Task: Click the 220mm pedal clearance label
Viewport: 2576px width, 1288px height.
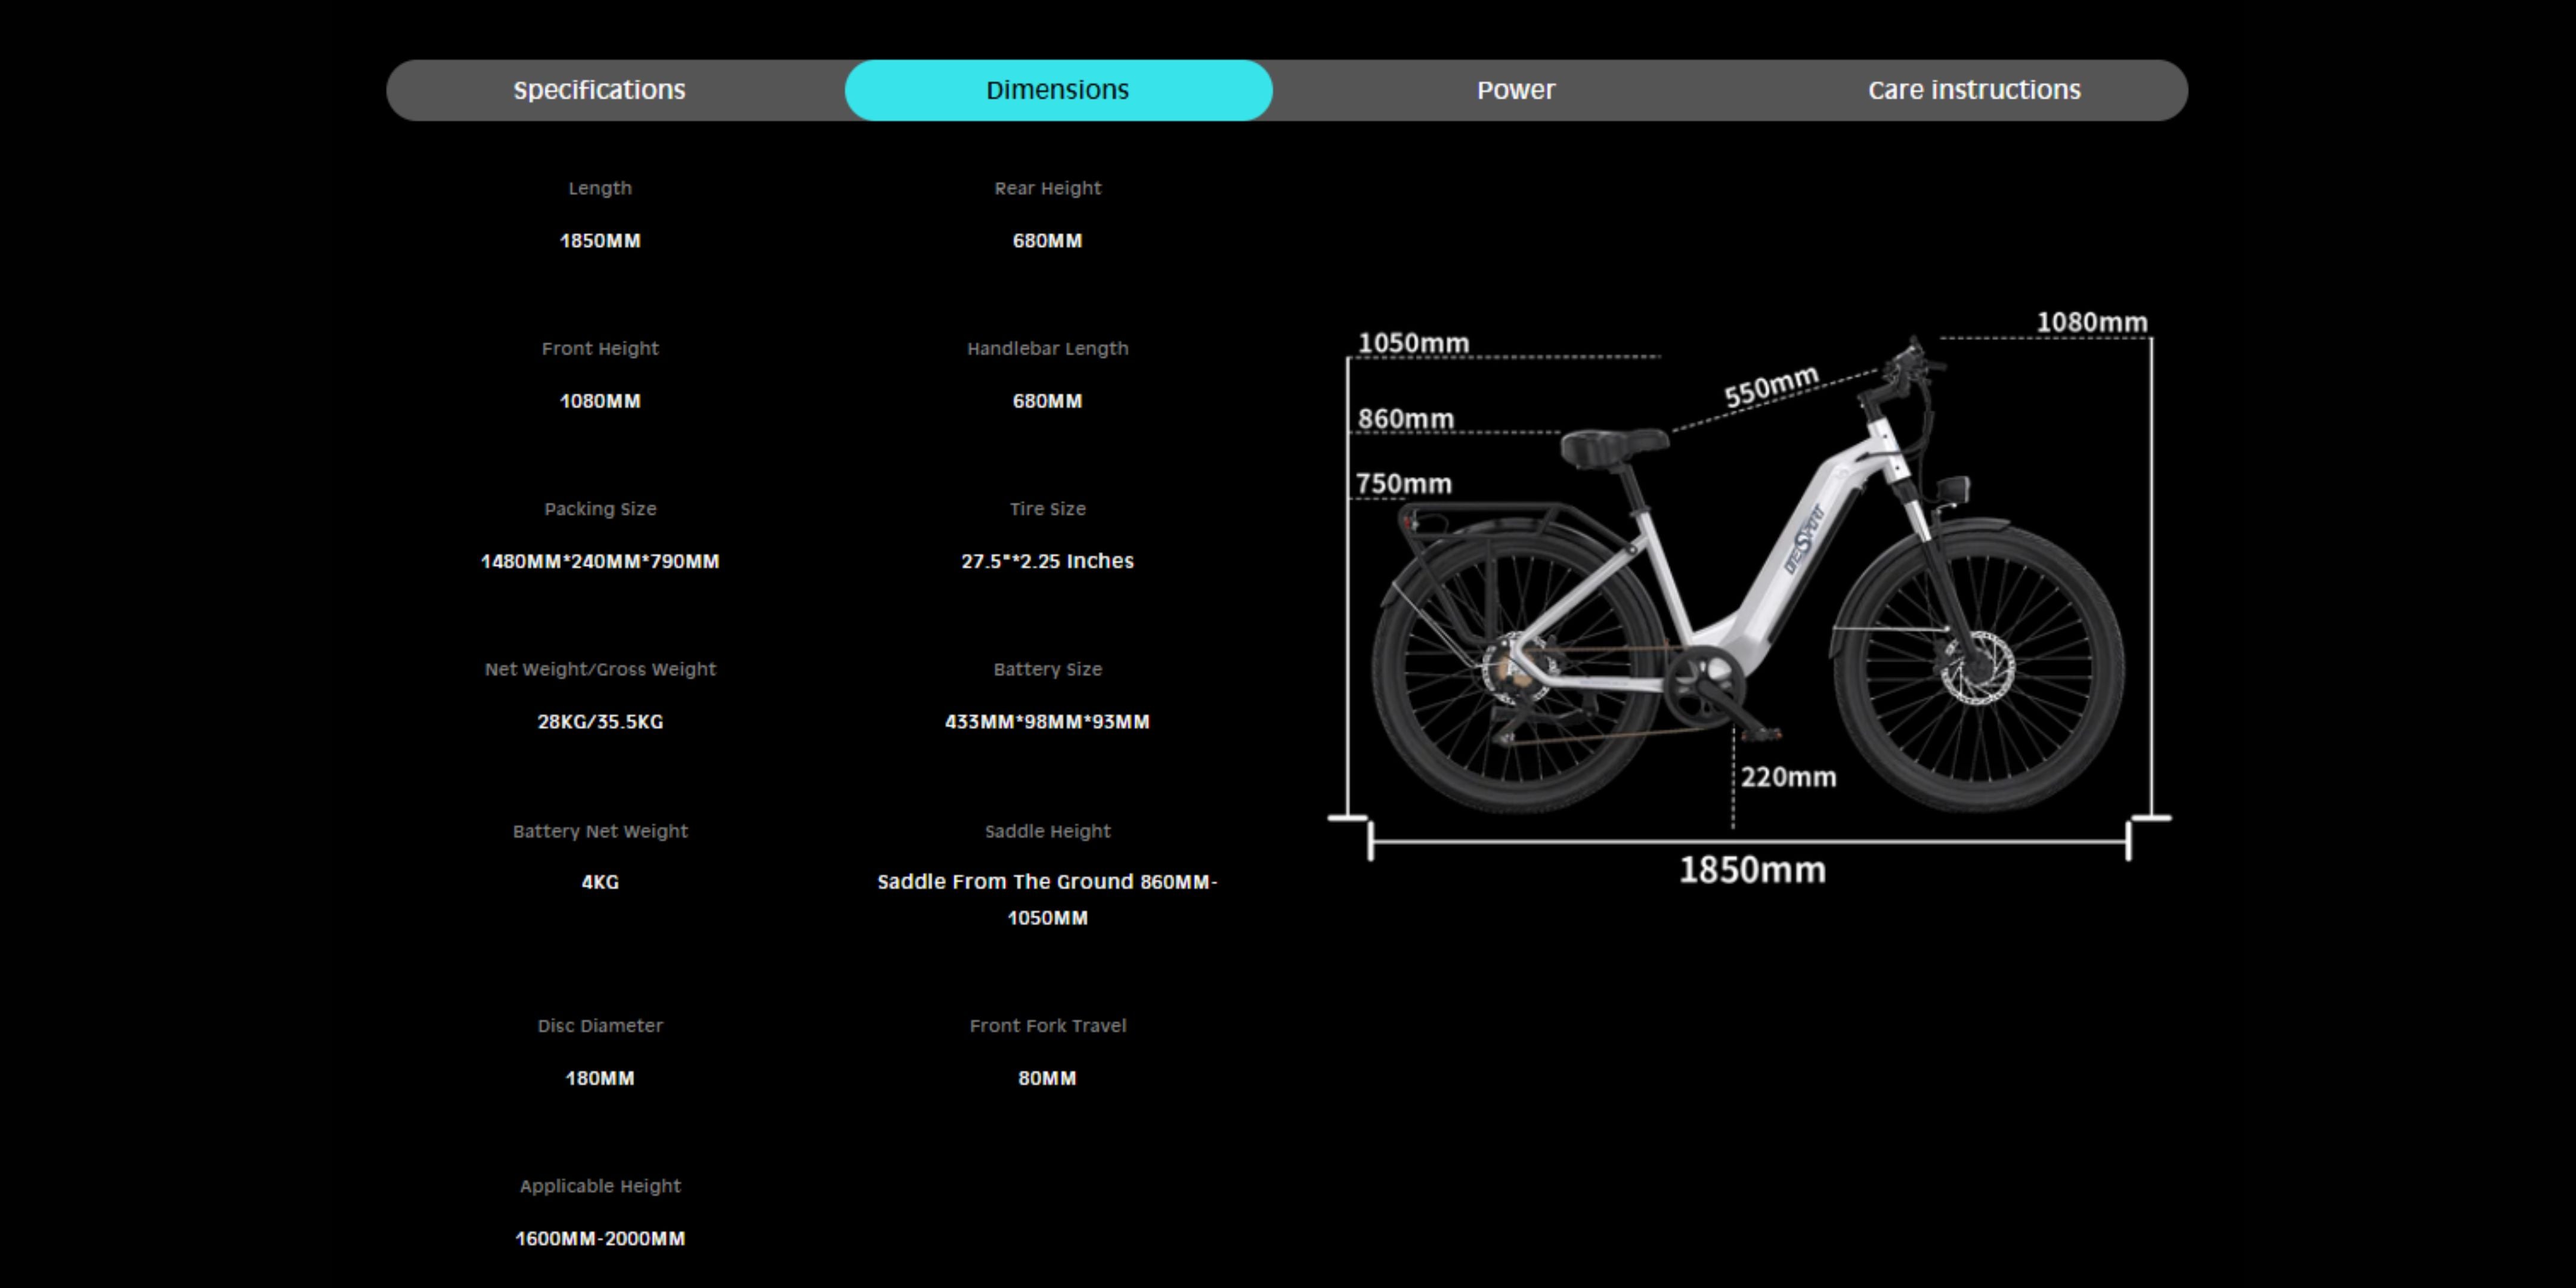Action: coord(1788,777)
